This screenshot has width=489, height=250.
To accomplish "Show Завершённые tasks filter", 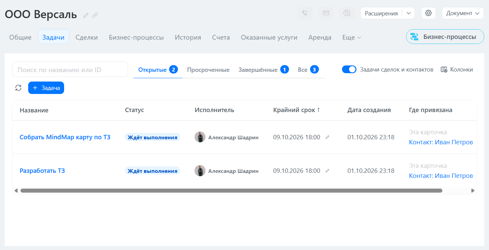I will [x=263, y=70].
